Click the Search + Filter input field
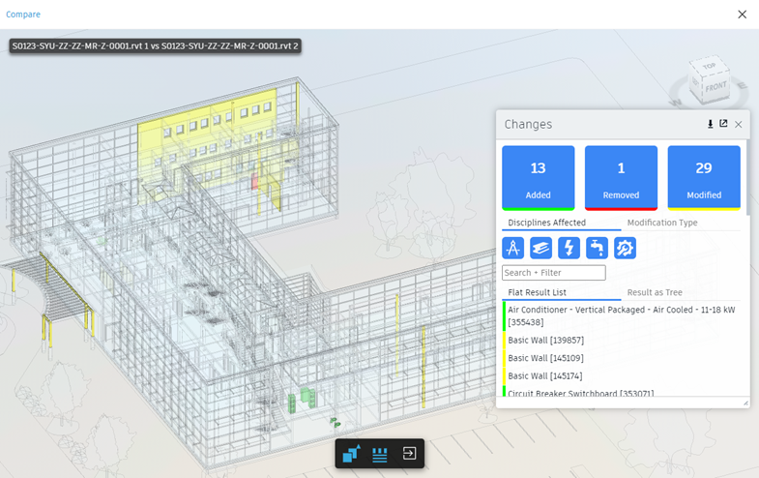 coord(554,273)
